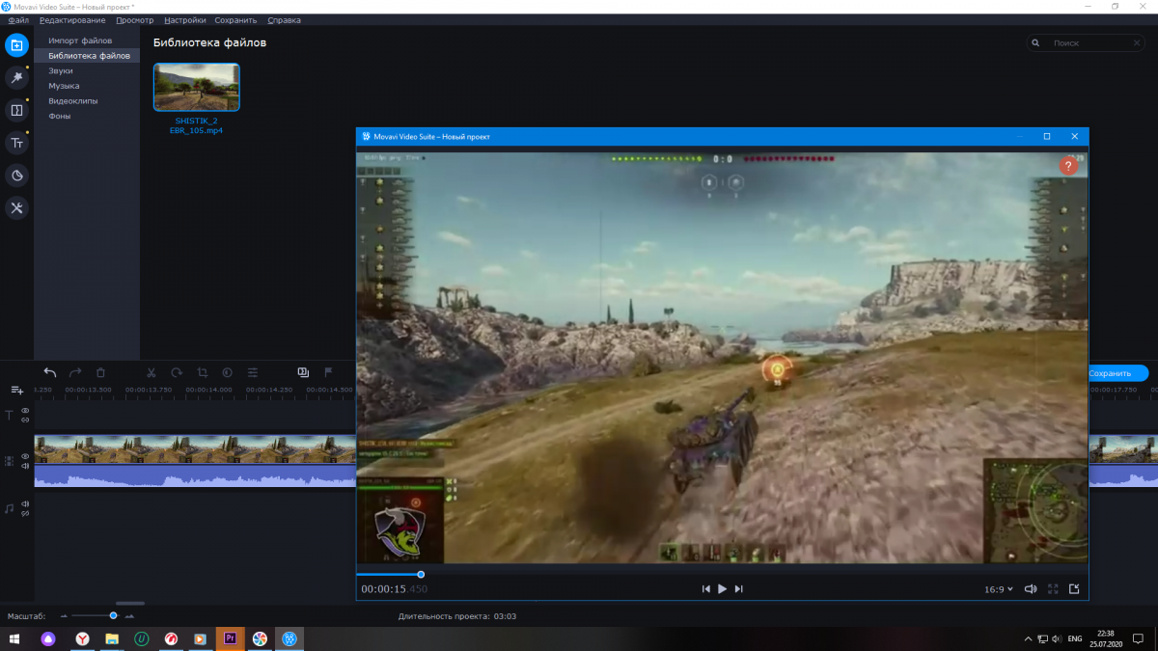Select Музыка in the import list

click(x=64, y=86)
